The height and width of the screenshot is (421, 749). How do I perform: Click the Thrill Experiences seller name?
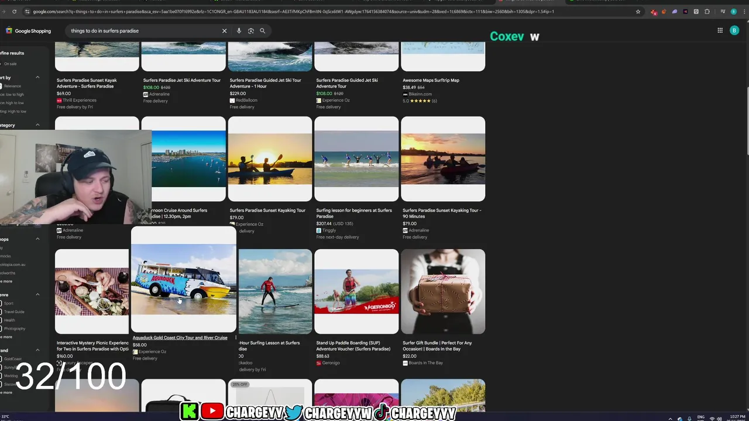(80, 100)
